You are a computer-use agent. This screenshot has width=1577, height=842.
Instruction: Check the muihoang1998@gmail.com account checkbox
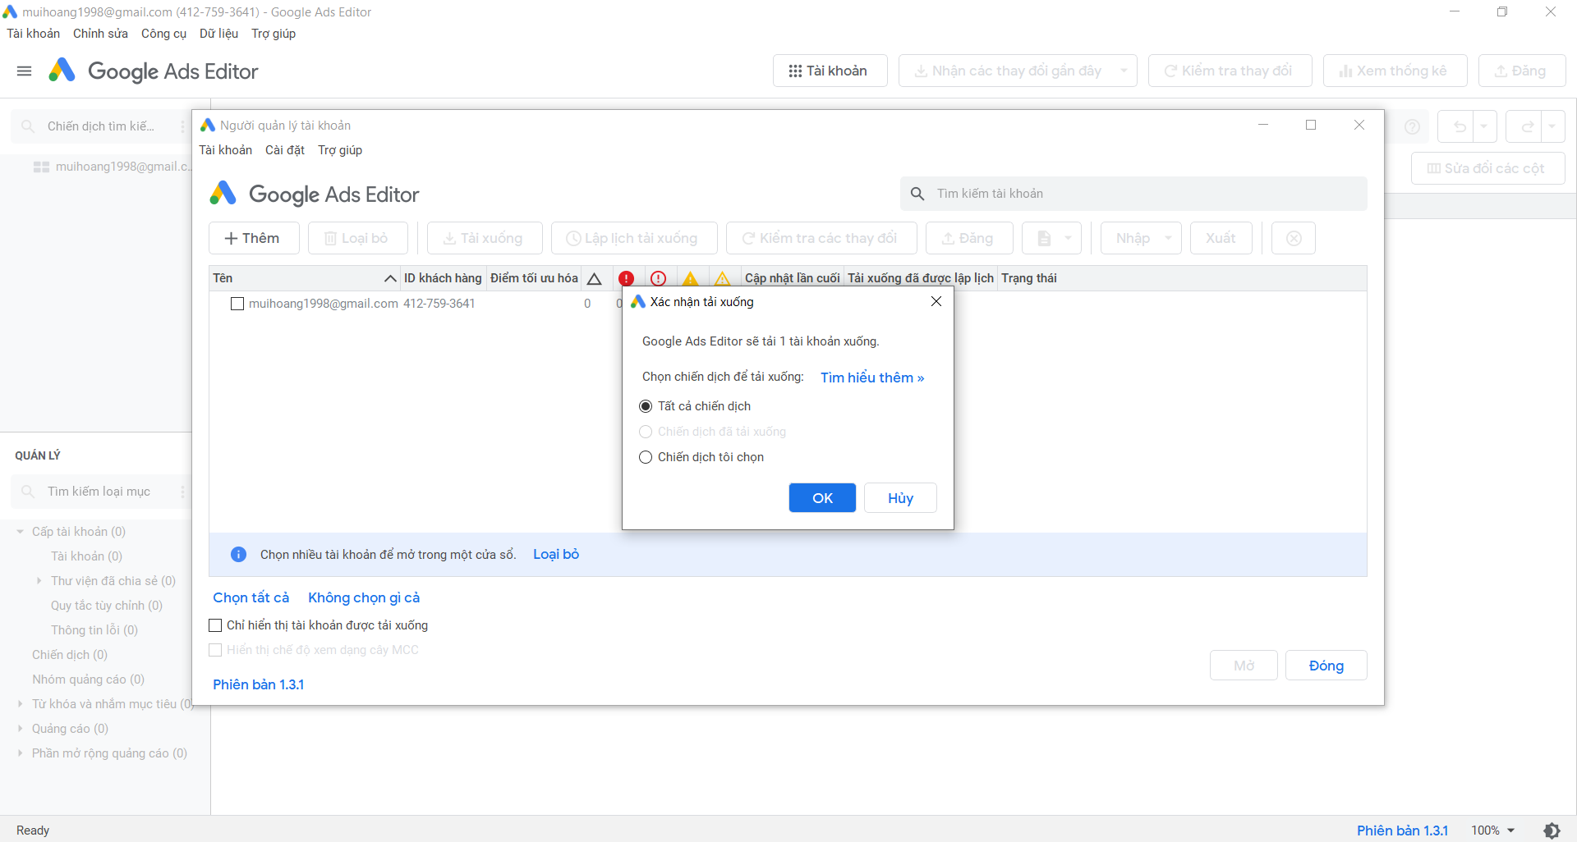tap(237, 304)
